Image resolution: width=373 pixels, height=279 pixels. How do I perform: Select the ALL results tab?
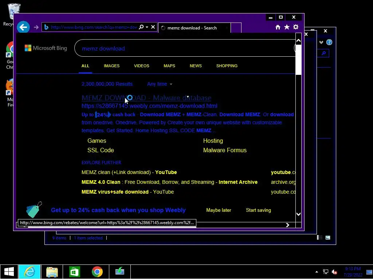pos(85,66)
